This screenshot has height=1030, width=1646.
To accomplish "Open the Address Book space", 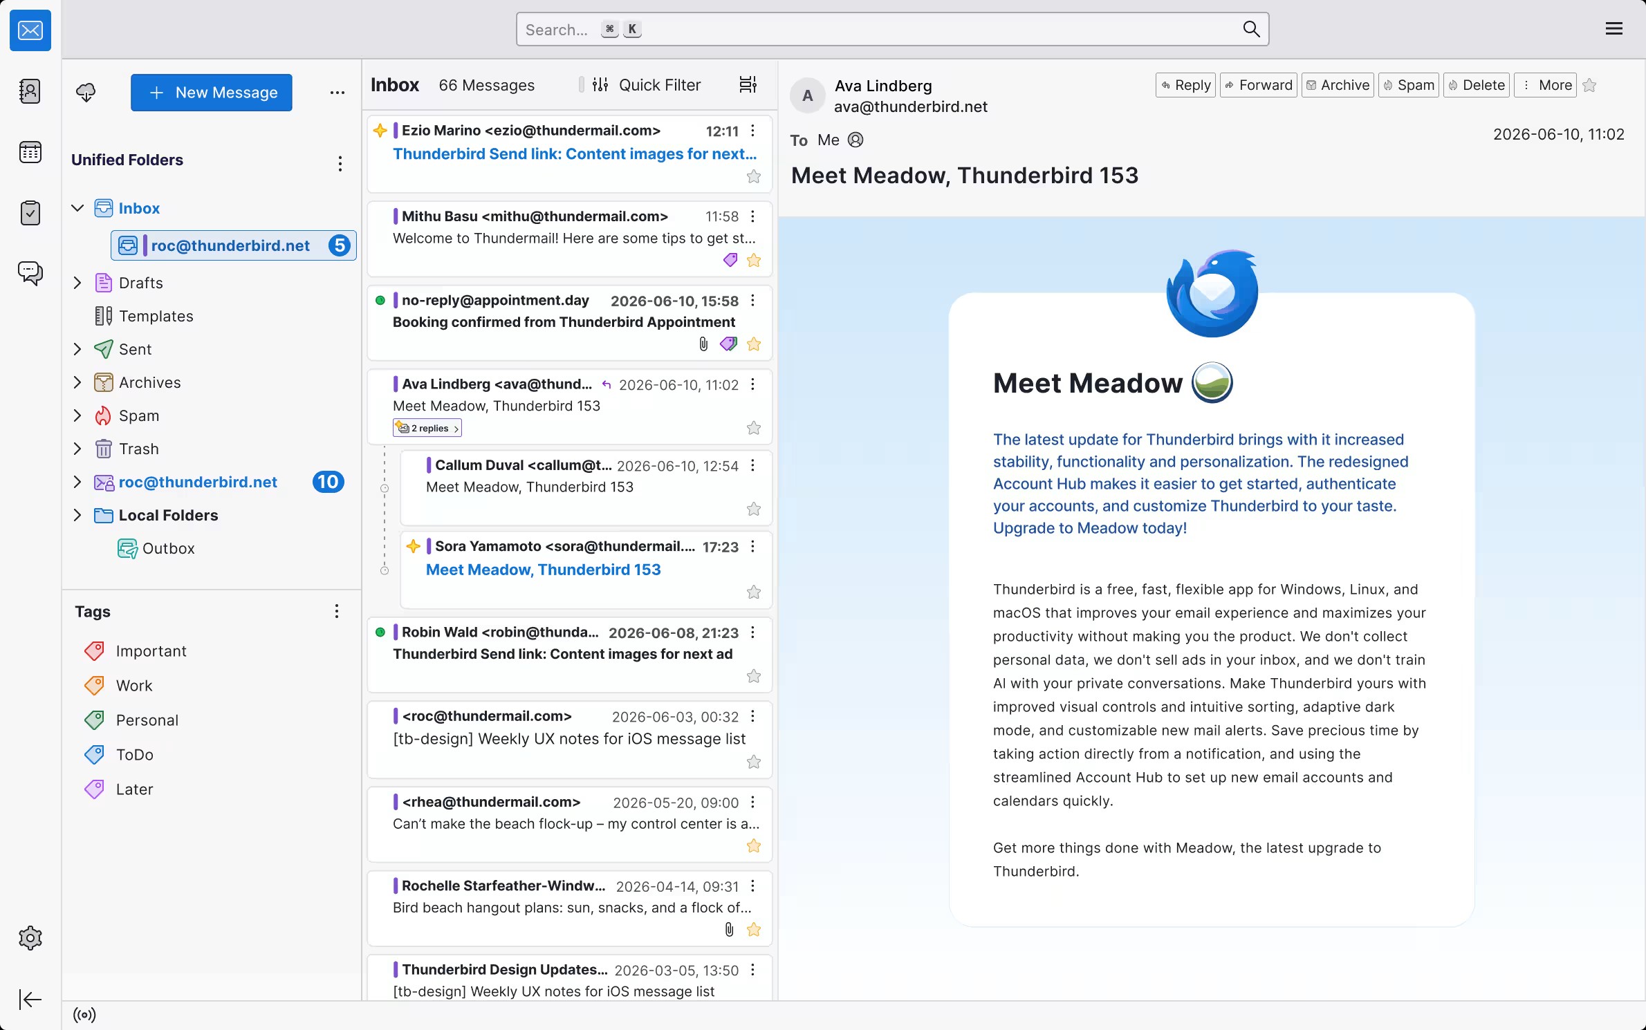I will (x=30, y=91).
